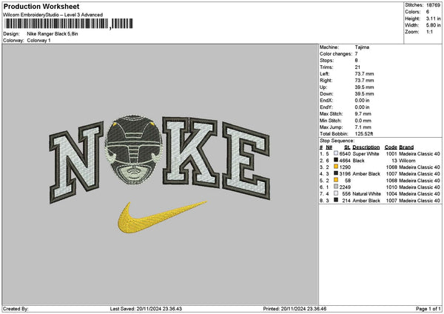Click the 'Created By:' footer label
Viewport: 444px width, 314px height.
pyautogui.click(x=16, y=309)
